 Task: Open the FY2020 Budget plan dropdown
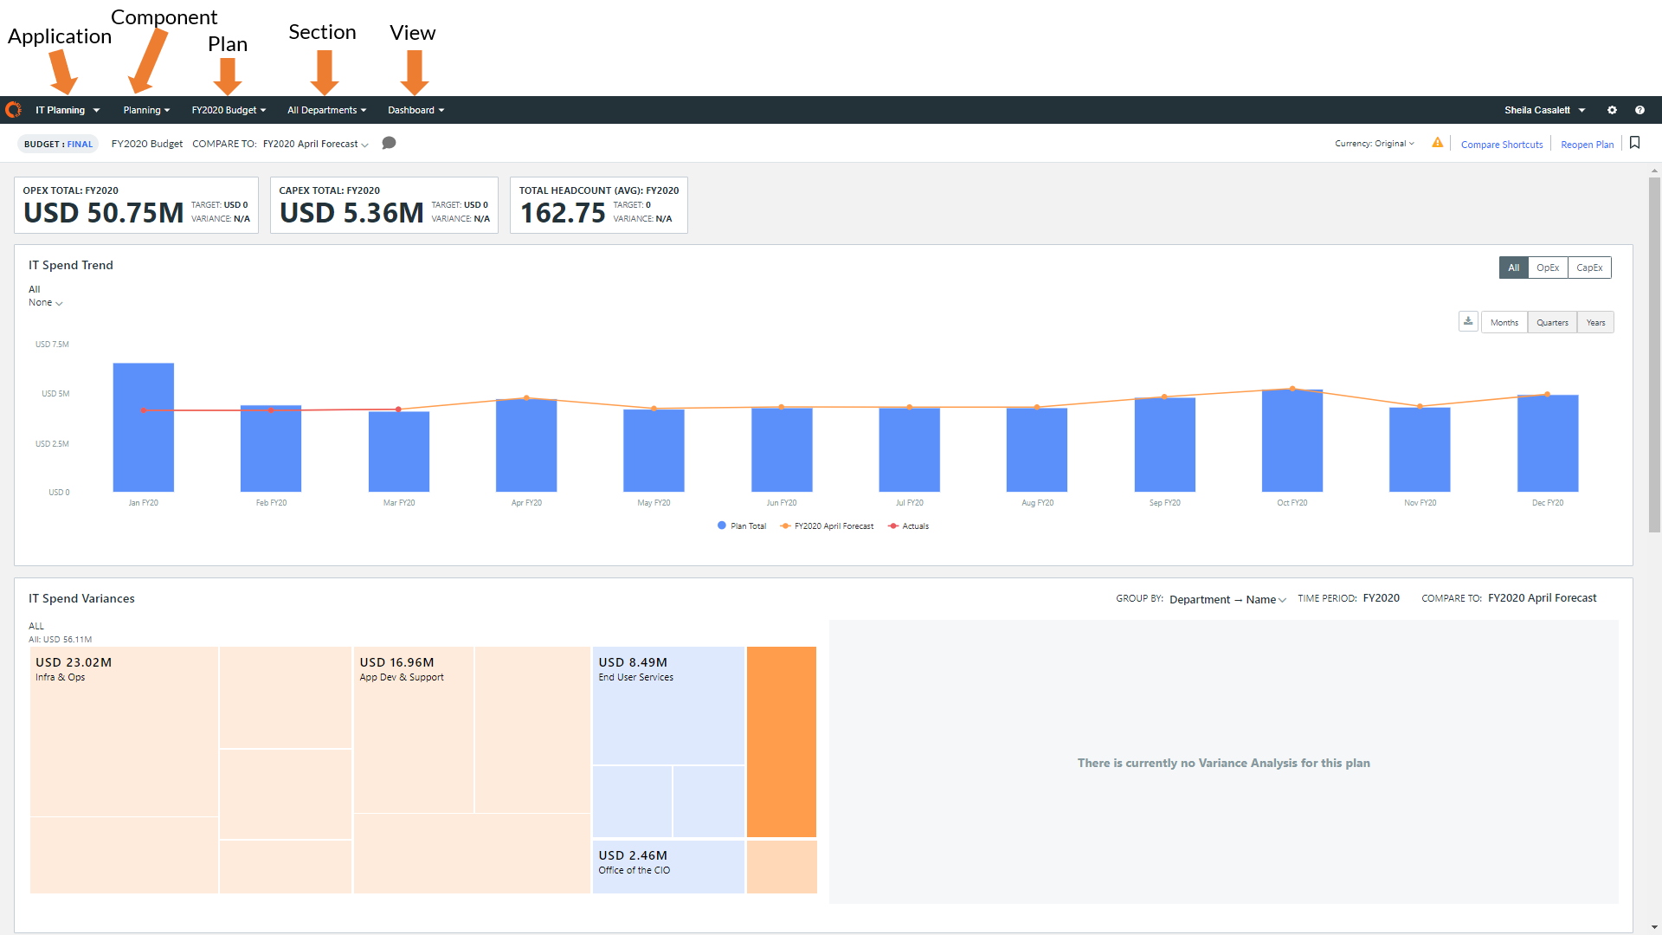click(229, 110)
